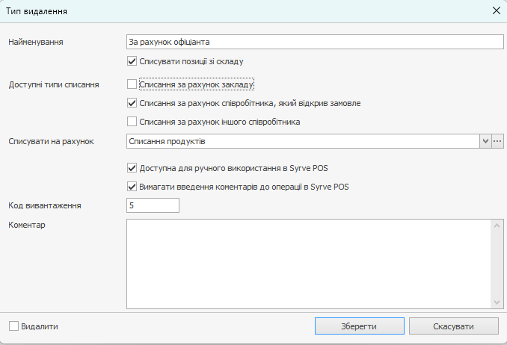This screenshot has width=507, height=345.
Task: Click inside the Коментар text area
Action: click(307, 263)
